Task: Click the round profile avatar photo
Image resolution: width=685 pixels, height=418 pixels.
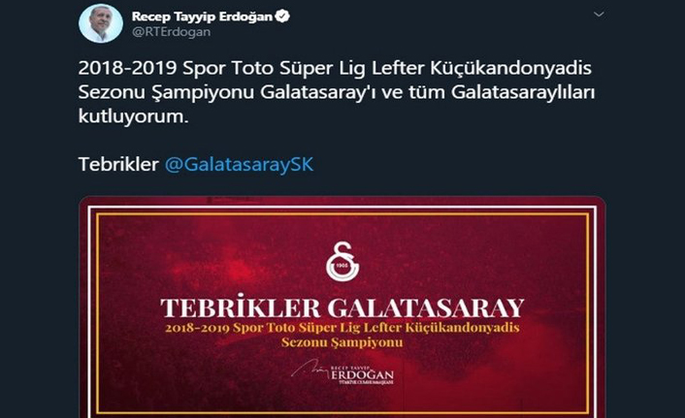Action: point(101,23)
